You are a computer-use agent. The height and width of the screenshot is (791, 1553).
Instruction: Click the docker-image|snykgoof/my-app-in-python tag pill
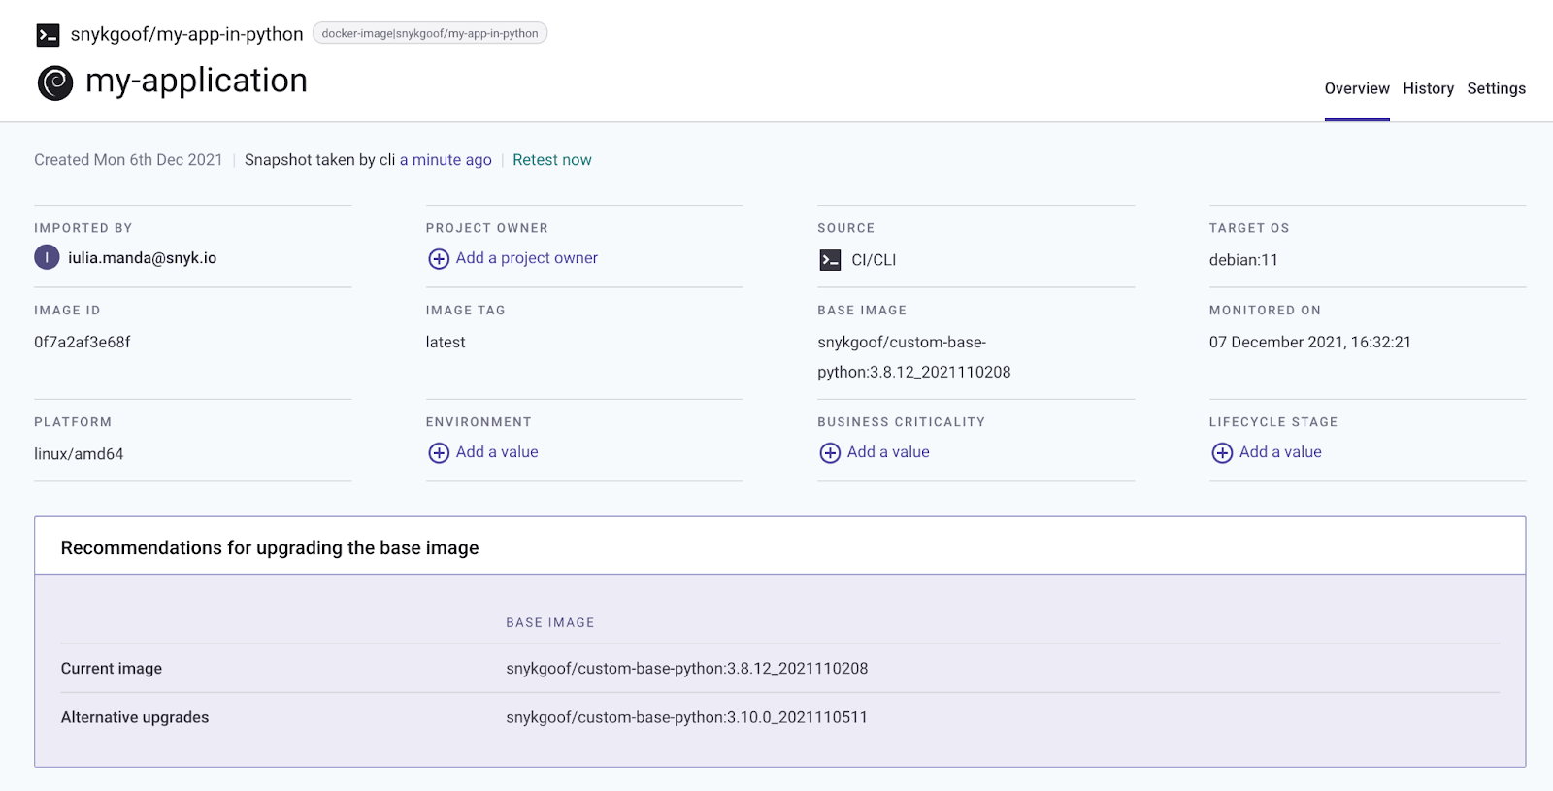(x=430, y=33)
